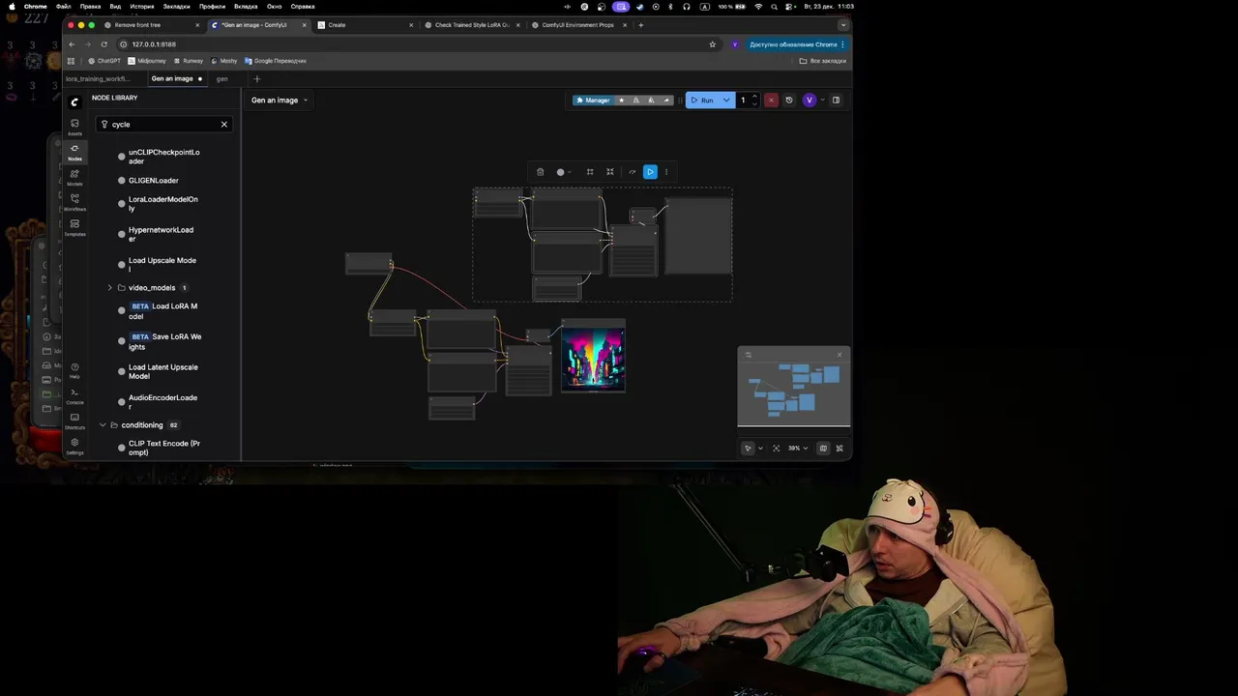Open the История menu in macOS menu bar
The width and height of the screenshot is (1238, 696).
(x=140, y=6)
